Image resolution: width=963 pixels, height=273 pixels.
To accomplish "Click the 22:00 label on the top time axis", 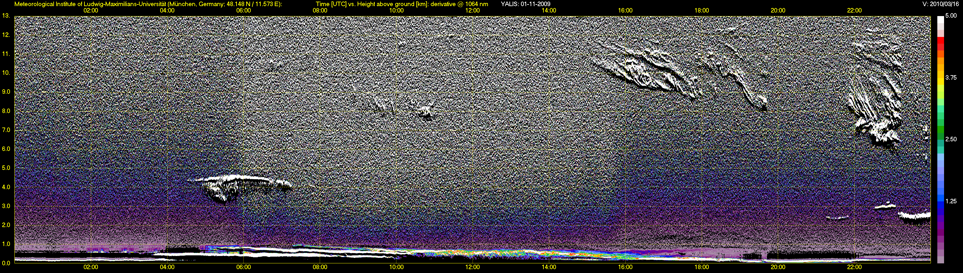I will [x=855, y=11].
